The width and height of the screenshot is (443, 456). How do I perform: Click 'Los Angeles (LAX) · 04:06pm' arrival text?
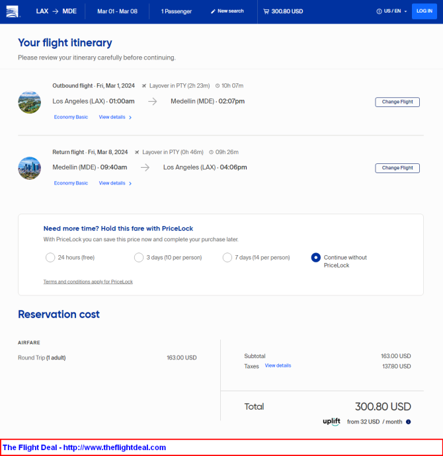(205, 167)
